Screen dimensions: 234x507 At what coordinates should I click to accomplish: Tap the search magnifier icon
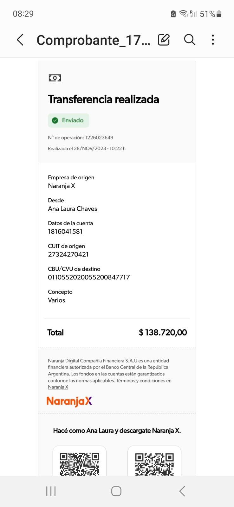[x=190, y=40]
